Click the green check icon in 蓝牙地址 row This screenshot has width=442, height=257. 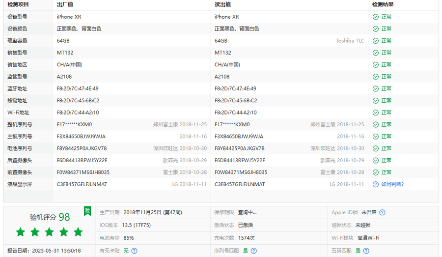376,89
